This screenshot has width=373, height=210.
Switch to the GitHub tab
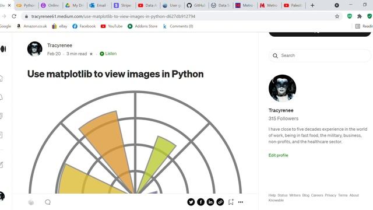coord(196,5)
